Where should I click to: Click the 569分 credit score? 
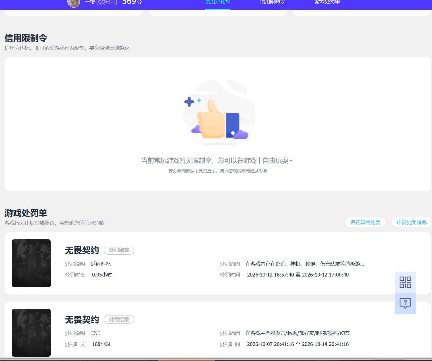tap(132, 2)
